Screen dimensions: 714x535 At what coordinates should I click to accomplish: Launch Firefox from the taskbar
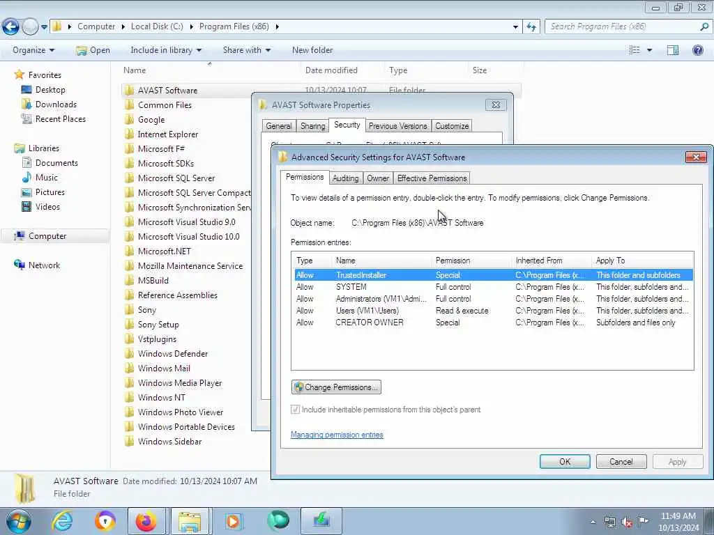[146, 521]
